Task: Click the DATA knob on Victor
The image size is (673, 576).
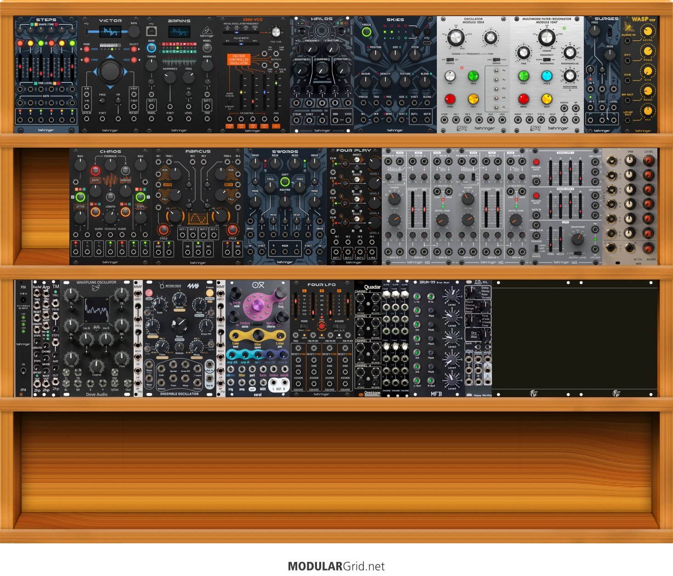Action: point(134,31)
